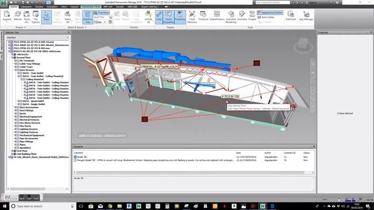This screenshot has height=210, width=374.
Task: Select Sprinklers in the tree
Action: click(x=25, y=148)
